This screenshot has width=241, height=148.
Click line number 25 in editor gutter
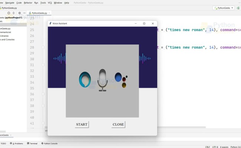click(32, 30)
